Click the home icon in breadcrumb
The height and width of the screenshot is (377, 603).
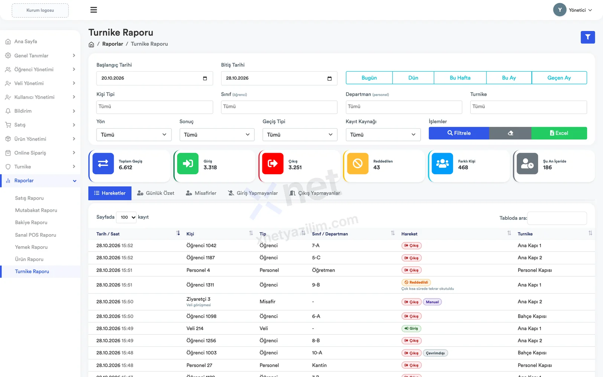(91, 44)
